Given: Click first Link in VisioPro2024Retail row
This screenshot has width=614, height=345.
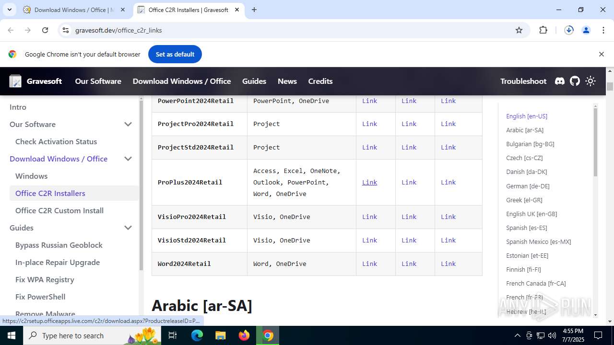Looking at the screenshot, I should coord(369,217).
